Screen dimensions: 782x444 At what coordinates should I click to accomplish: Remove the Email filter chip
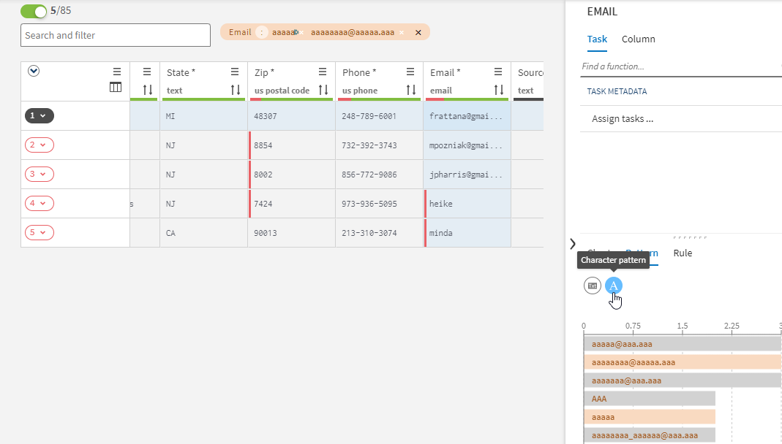coord(418,32)
